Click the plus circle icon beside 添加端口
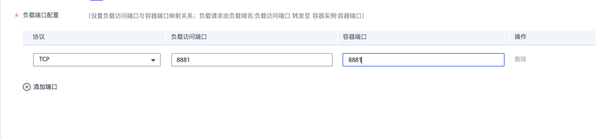Image resolution: width=606 pixels, height=139 pixels. coord(27,87)
